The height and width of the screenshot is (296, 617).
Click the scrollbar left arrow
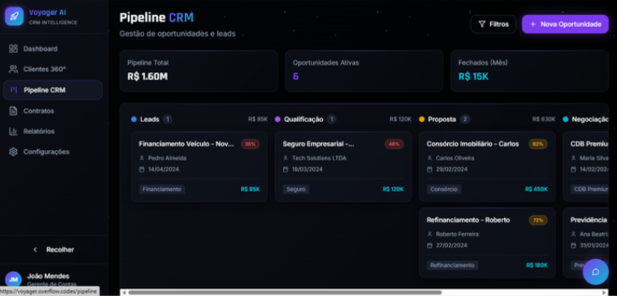coord(124,292)
